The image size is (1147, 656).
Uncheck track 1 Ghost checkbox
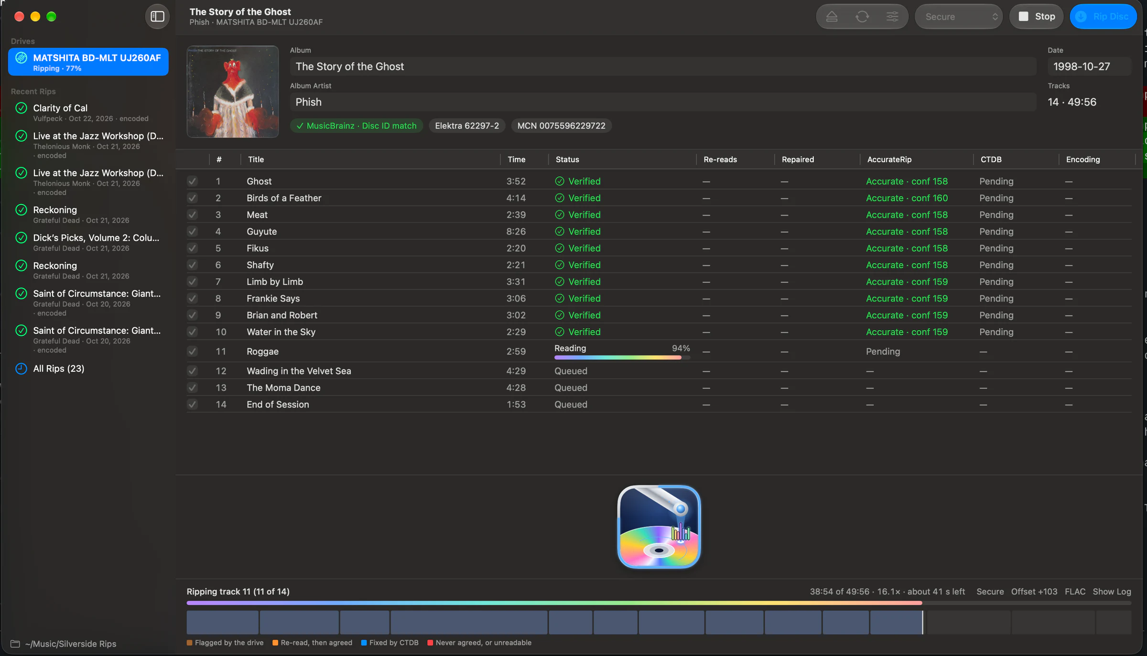pos(192,181)
